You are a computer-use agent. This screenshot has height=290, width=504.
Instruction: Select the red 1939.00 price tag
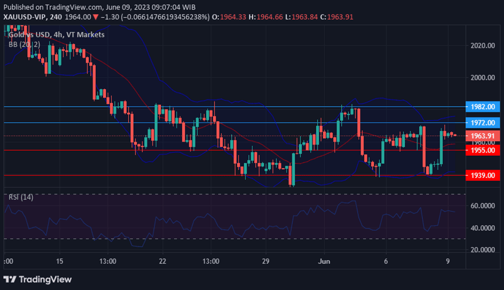tap(483, 175)
